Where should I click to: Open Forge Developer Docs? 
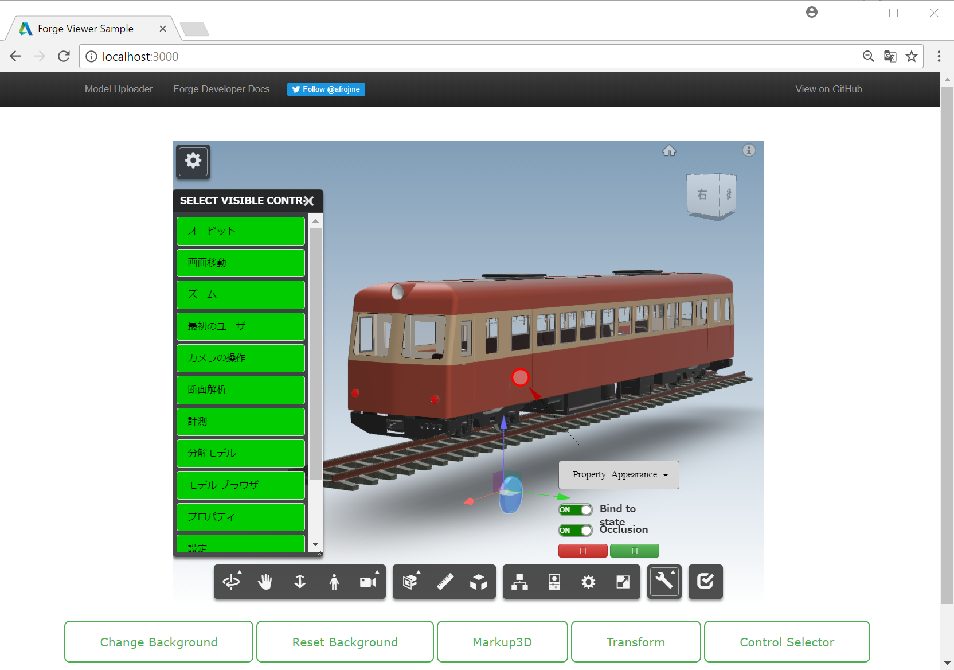(x=221, y=89)
